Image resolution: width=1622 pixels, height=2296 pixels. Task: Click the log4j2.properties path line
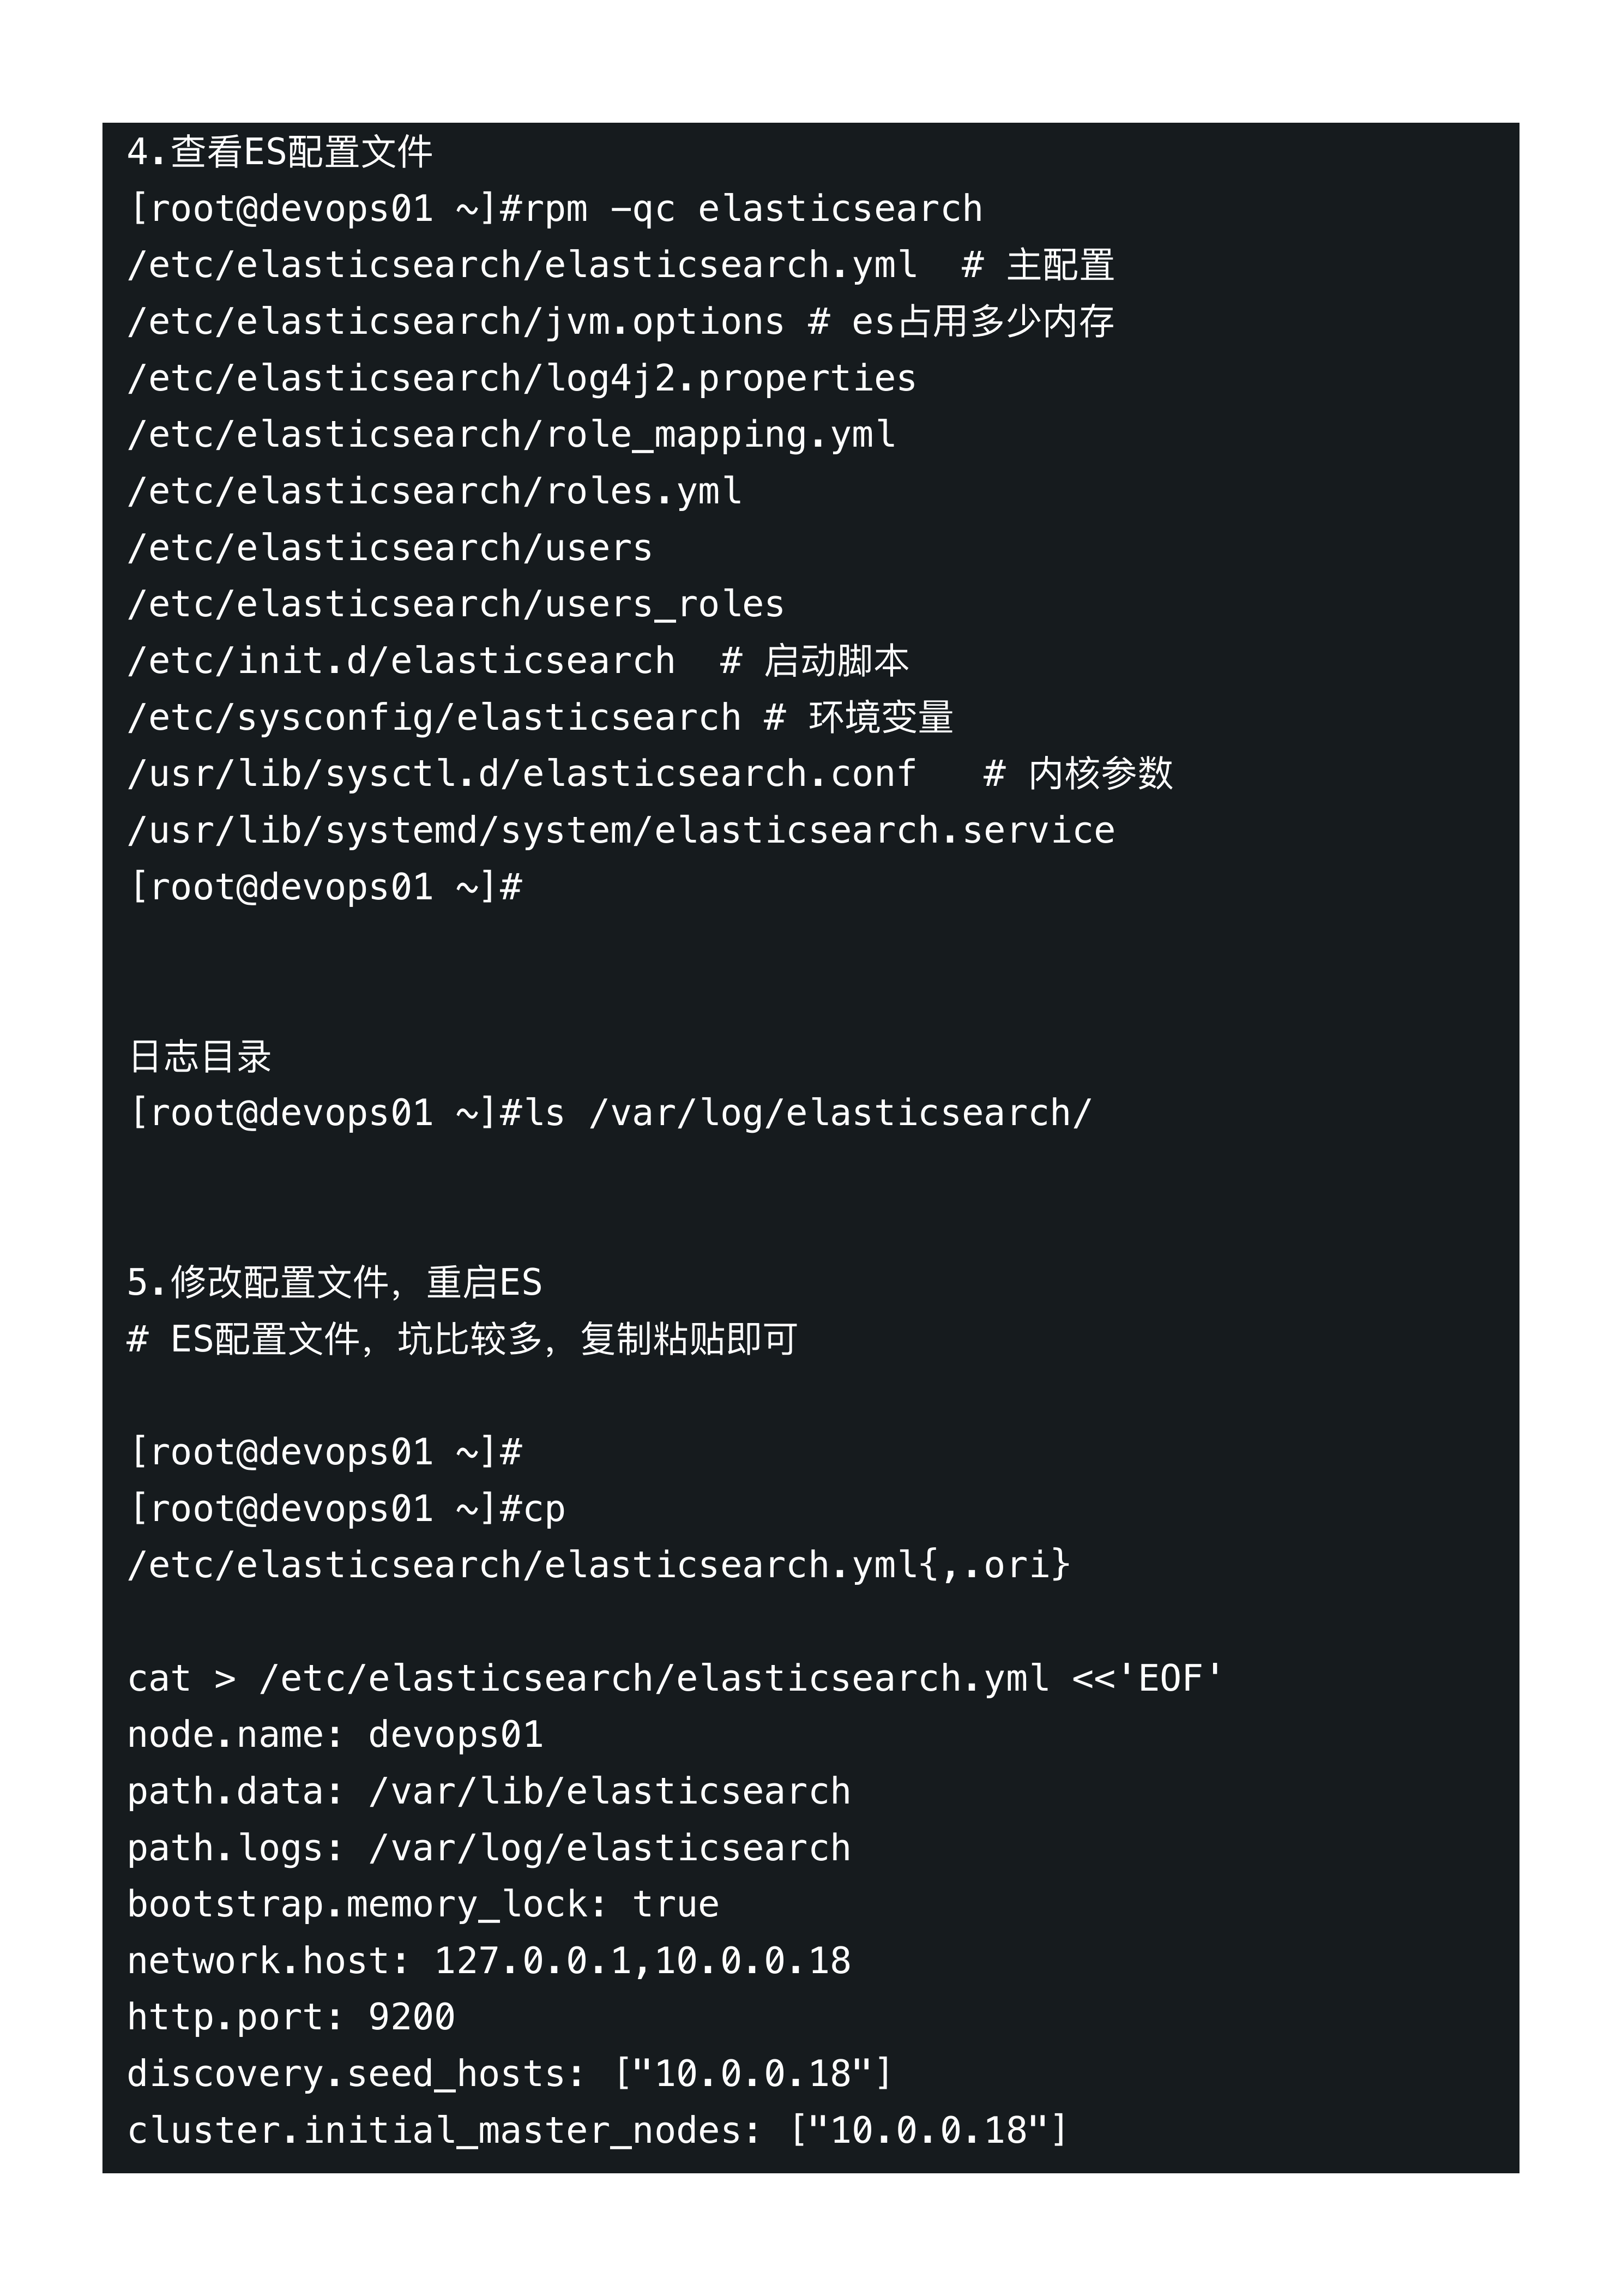pyautogui.click(x=522, y=379)
